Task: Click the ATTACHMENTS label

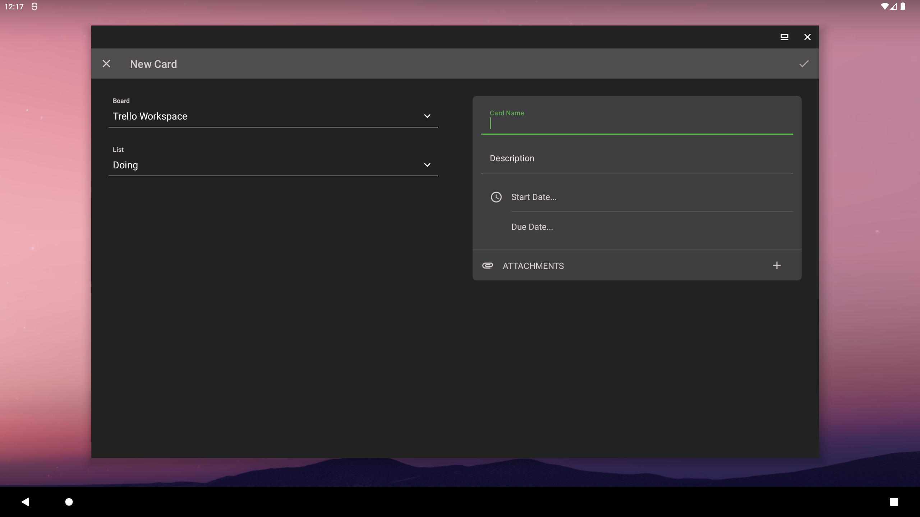Action: (x=533, y=266)
